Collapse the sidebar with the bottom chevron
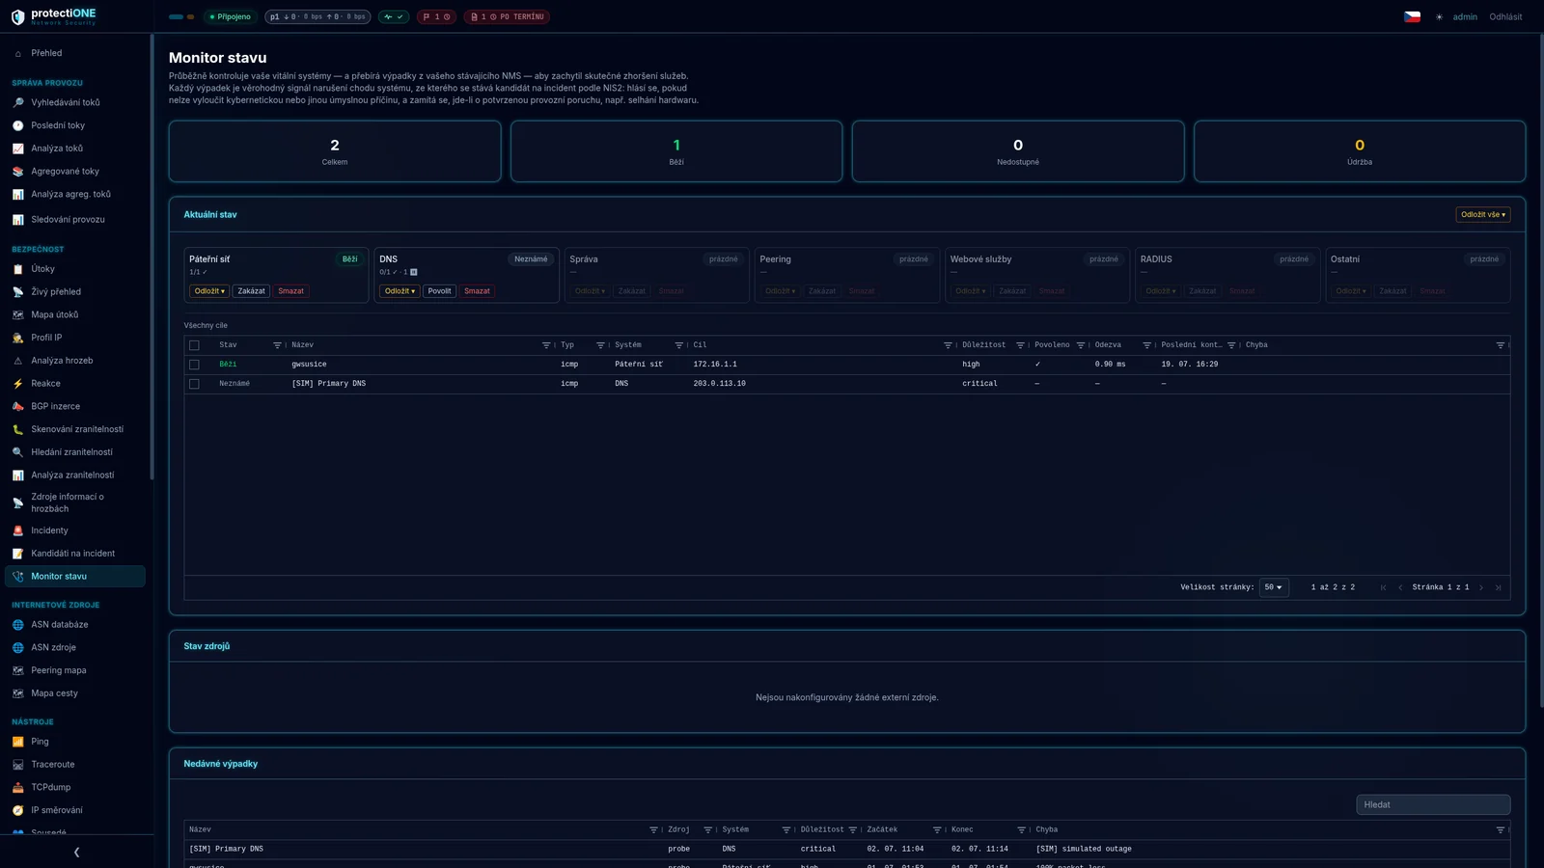The width and height of the screenshot is (1544, 868). [x=76, y=853]
